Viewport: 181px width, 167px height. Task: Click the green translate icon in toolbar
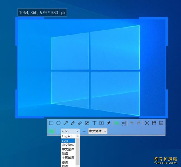[x=116, y=123]
